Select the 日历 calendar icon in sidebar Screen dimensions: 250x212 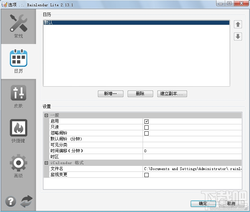pyautogui.click(x=19, y=58)
